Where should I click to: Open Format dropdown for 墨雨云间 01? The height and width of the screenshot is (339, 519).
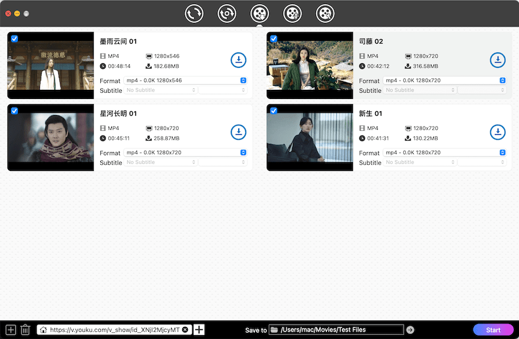tap(185, 81)
